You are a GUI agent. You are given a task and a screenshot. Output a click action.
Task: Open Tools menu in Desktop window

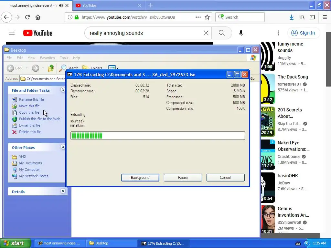(64, 58)
